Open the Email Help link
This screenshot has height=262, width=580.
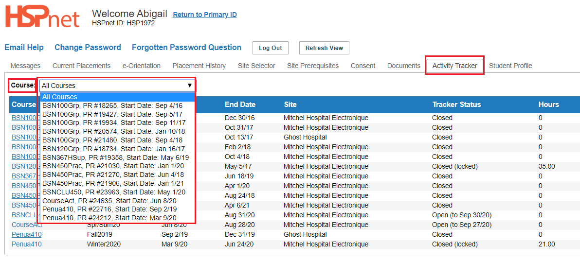pos(24,47)
